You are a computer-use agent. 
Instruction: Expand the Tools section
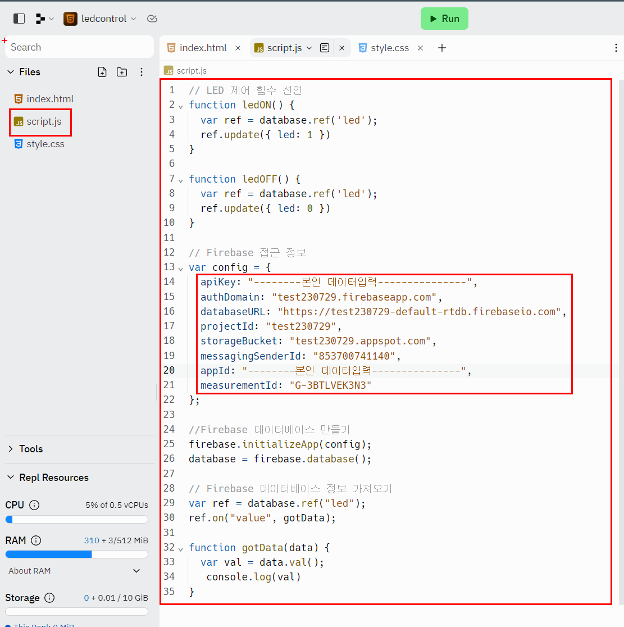click(x=11, y=449)
